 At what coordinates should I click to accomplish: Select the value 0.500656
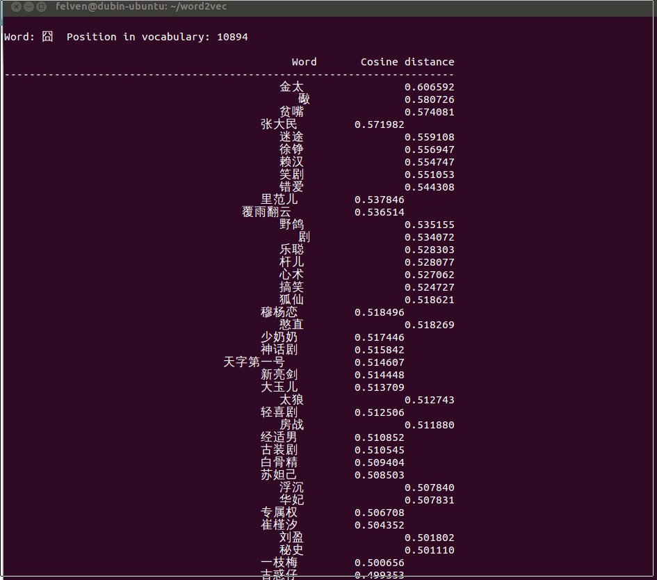(379, 563)
